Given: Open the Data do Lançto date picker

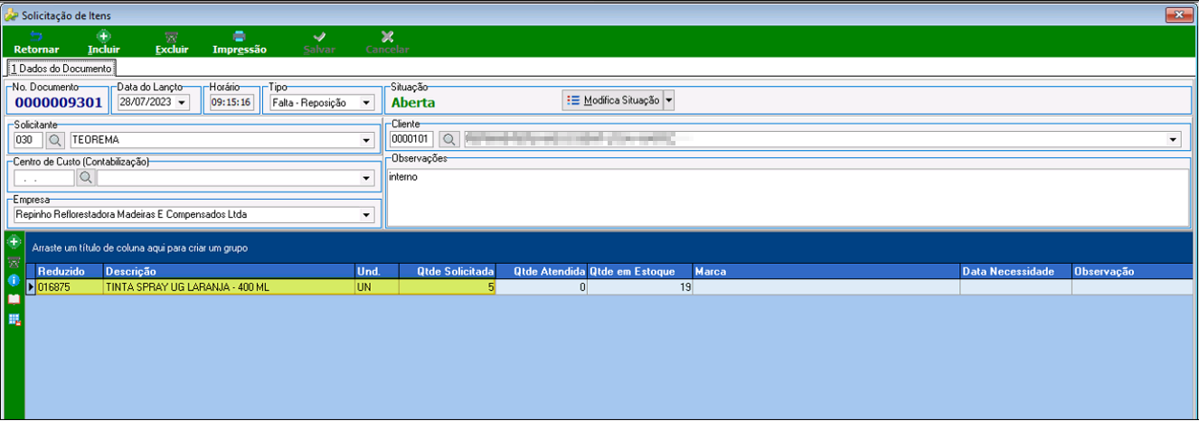Looking at the screenshot, I should [183, 103].
